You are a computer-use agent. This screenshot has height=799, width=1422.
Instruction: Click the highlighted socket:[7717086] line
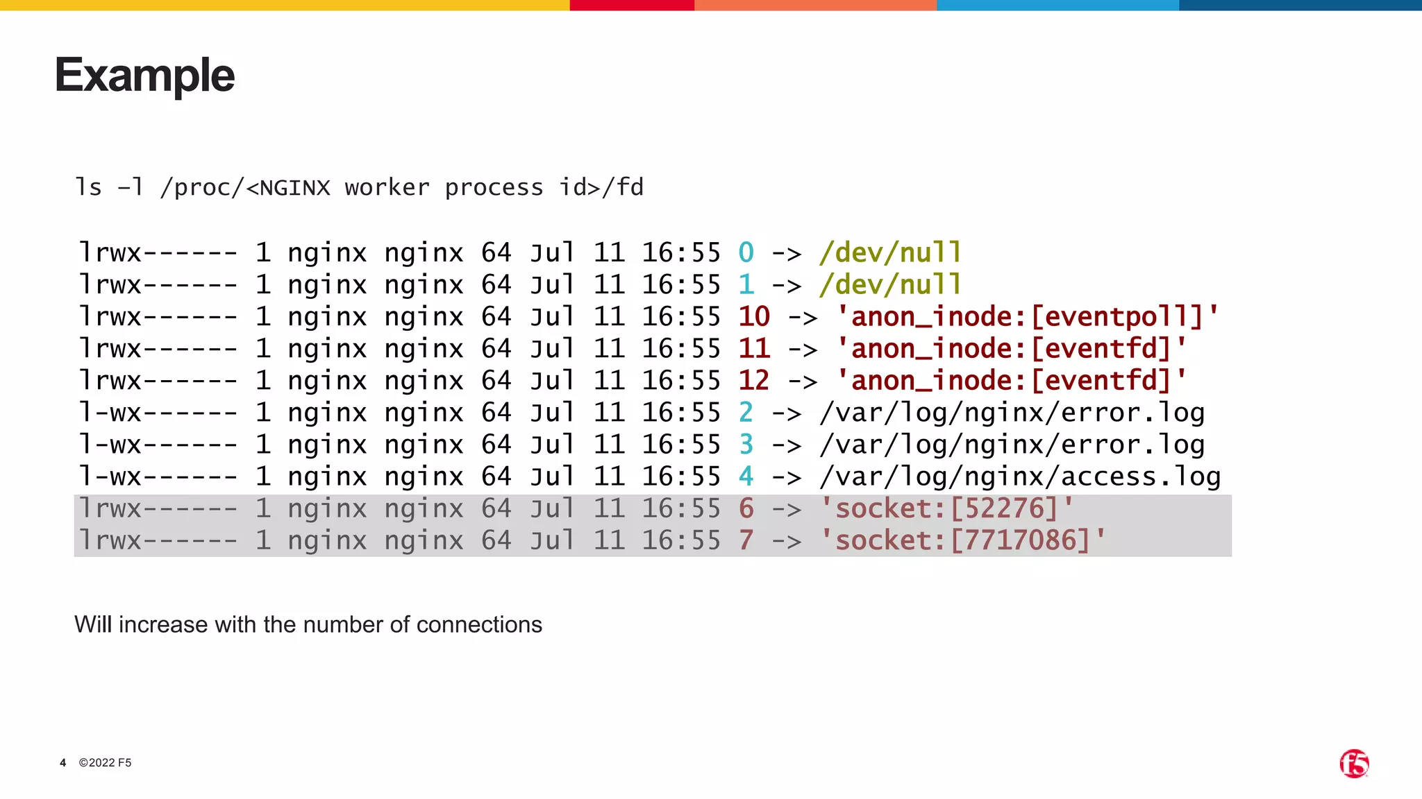click(x=653, y=541)
